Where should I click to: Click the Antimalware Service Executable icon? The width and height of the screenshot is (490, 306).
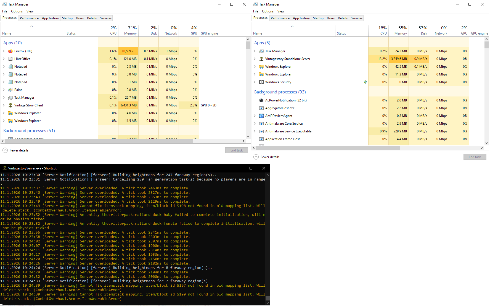[261, 131]
